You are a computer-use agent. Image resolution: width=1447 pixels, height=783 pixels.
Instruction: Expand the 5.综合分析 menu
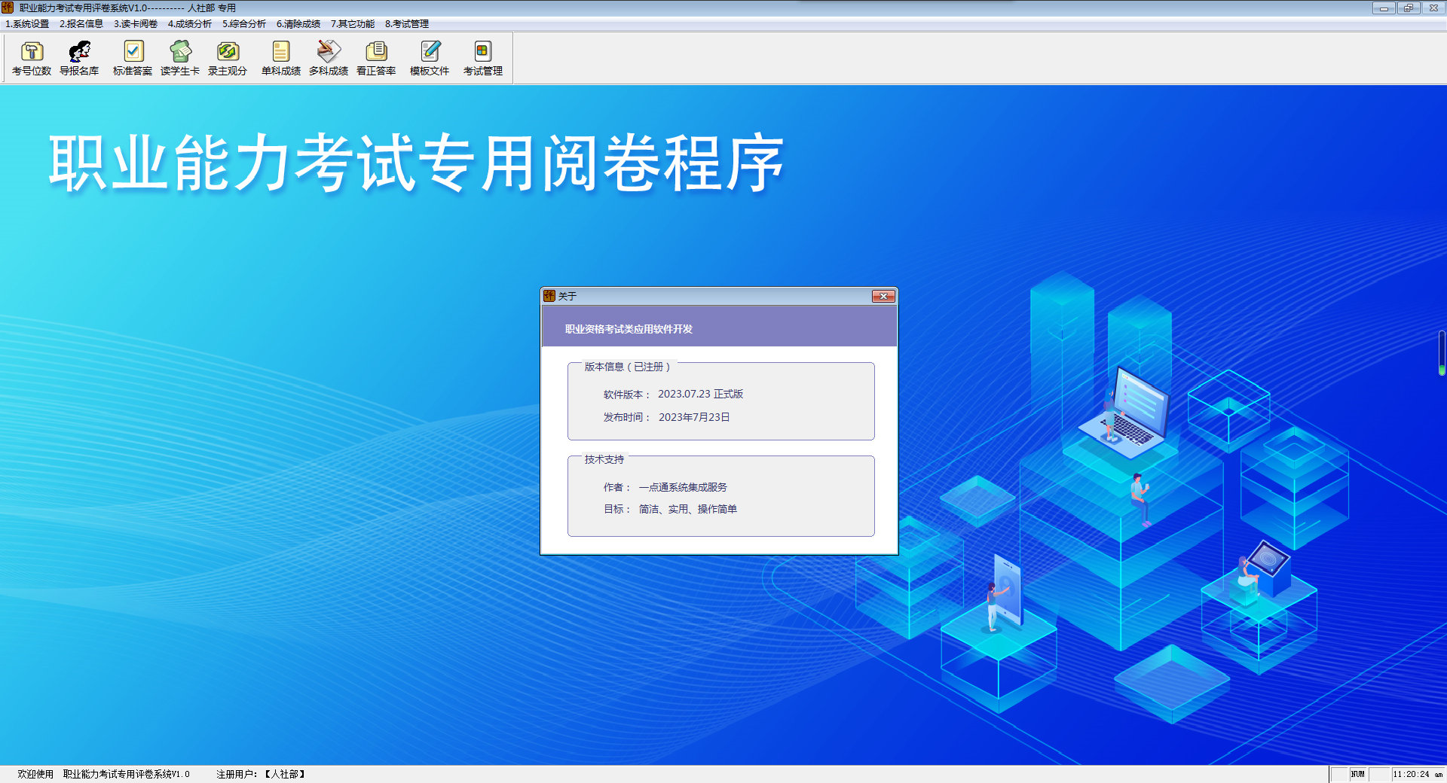[244, 24]
